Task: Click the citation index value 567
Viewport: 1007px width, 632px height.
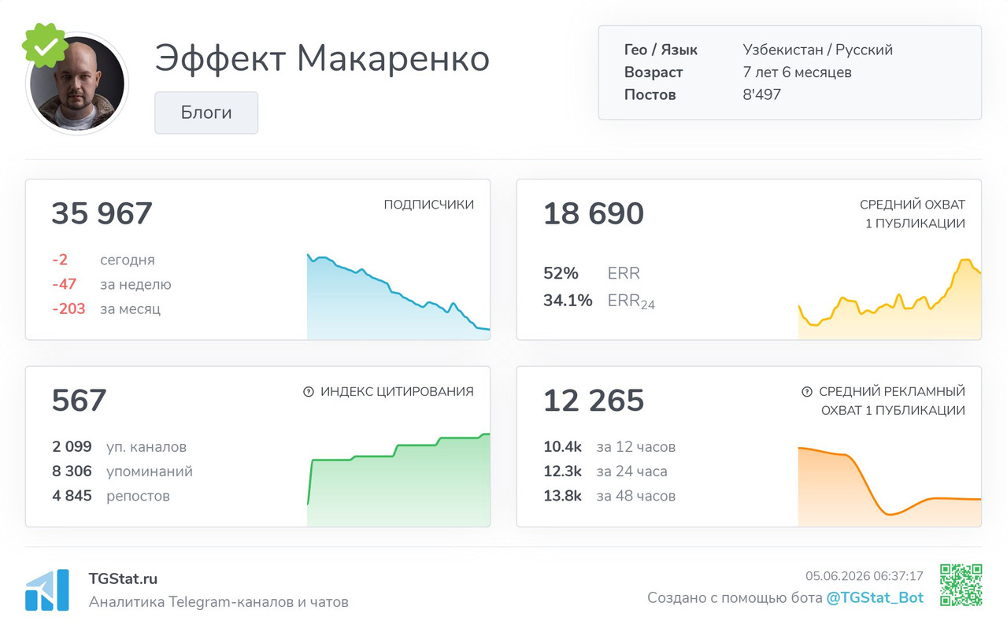Action: 79,401
